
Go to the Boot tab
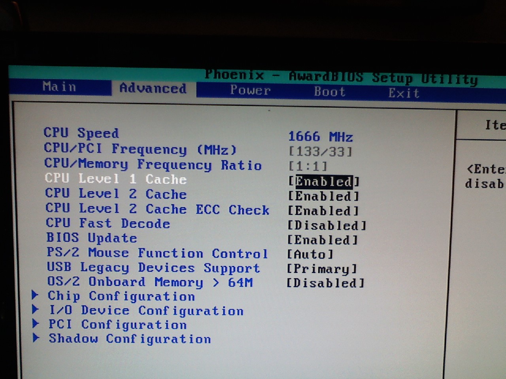coord(330,92)
